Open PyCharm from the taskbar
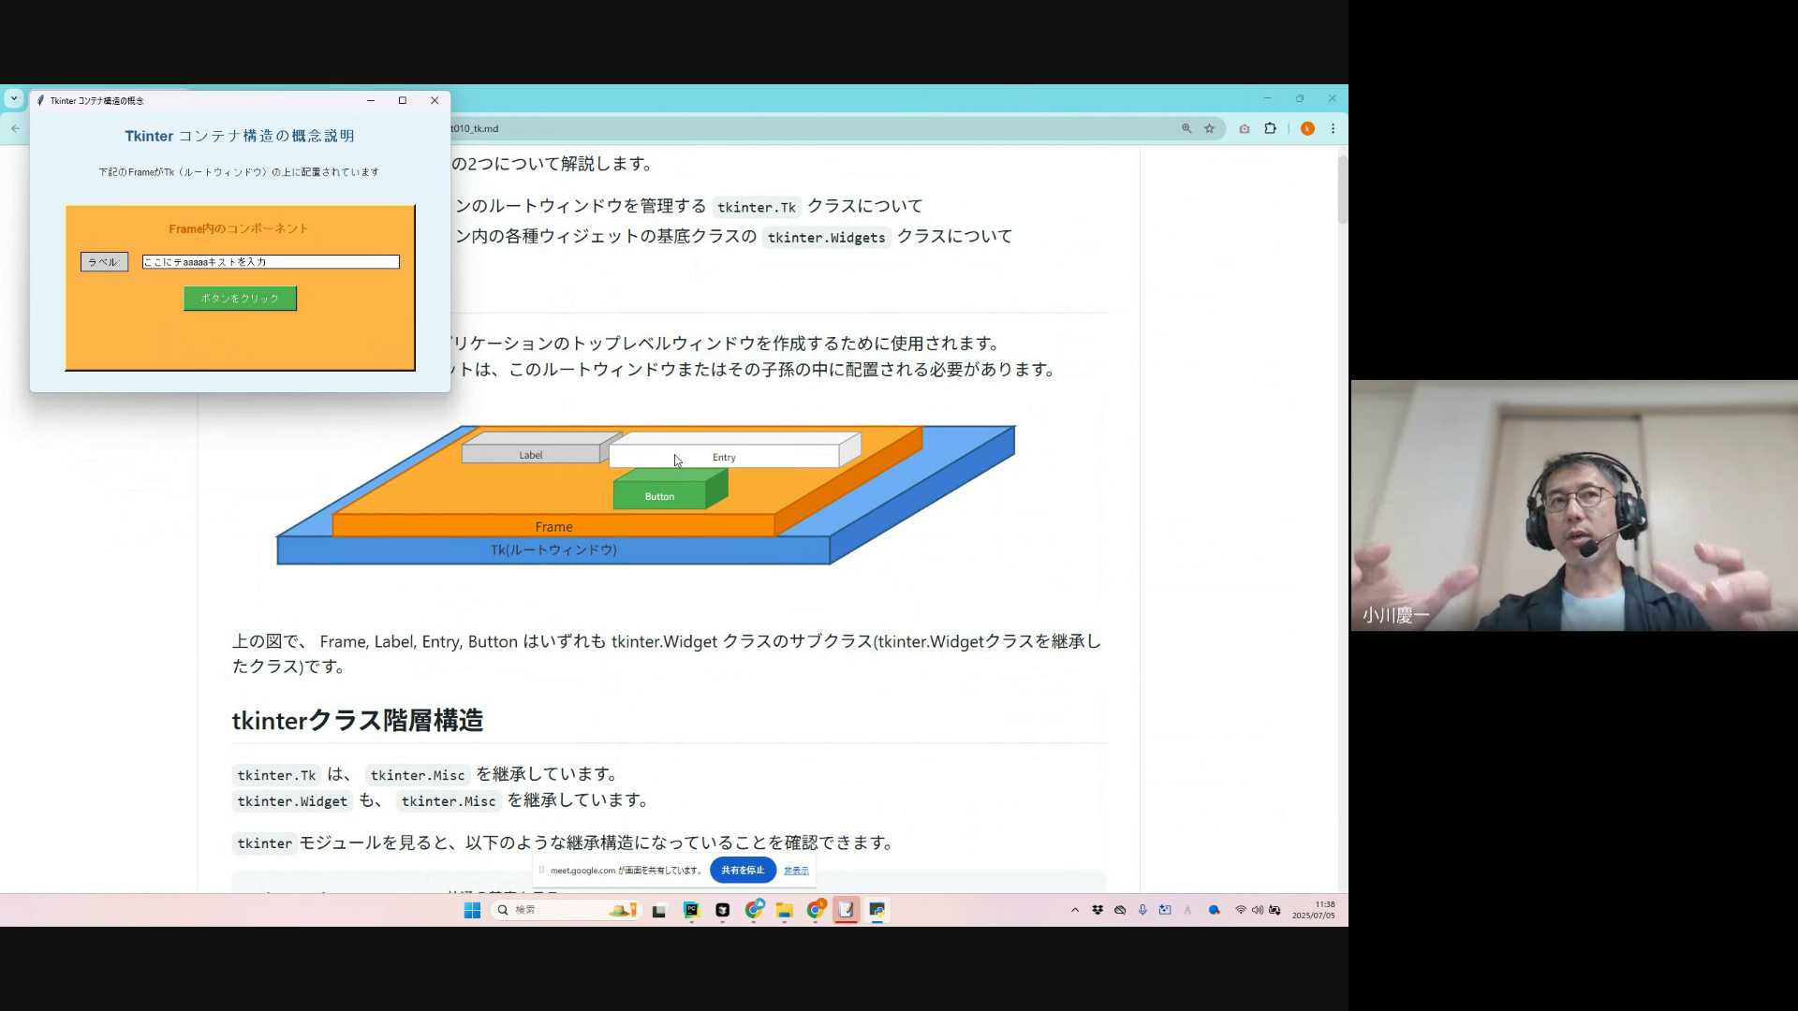This screenshot has height=1011, width=1798. click(x=691, y=910)
